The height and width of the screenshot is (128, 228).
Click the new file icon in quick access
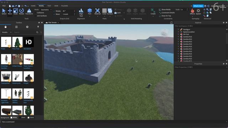10,6
